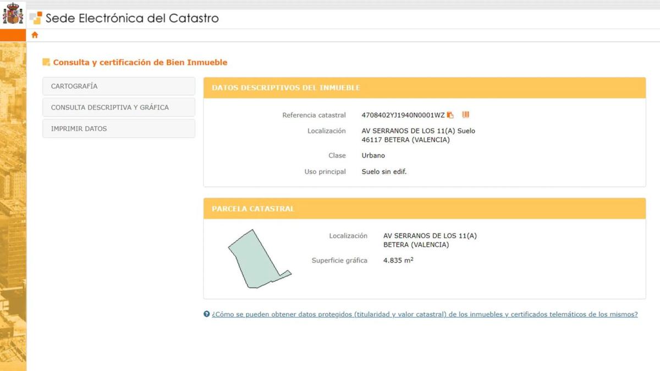Choose IMPRIMIR DATOS from the side menu
The image size is (660, 371).
point(119,129)
